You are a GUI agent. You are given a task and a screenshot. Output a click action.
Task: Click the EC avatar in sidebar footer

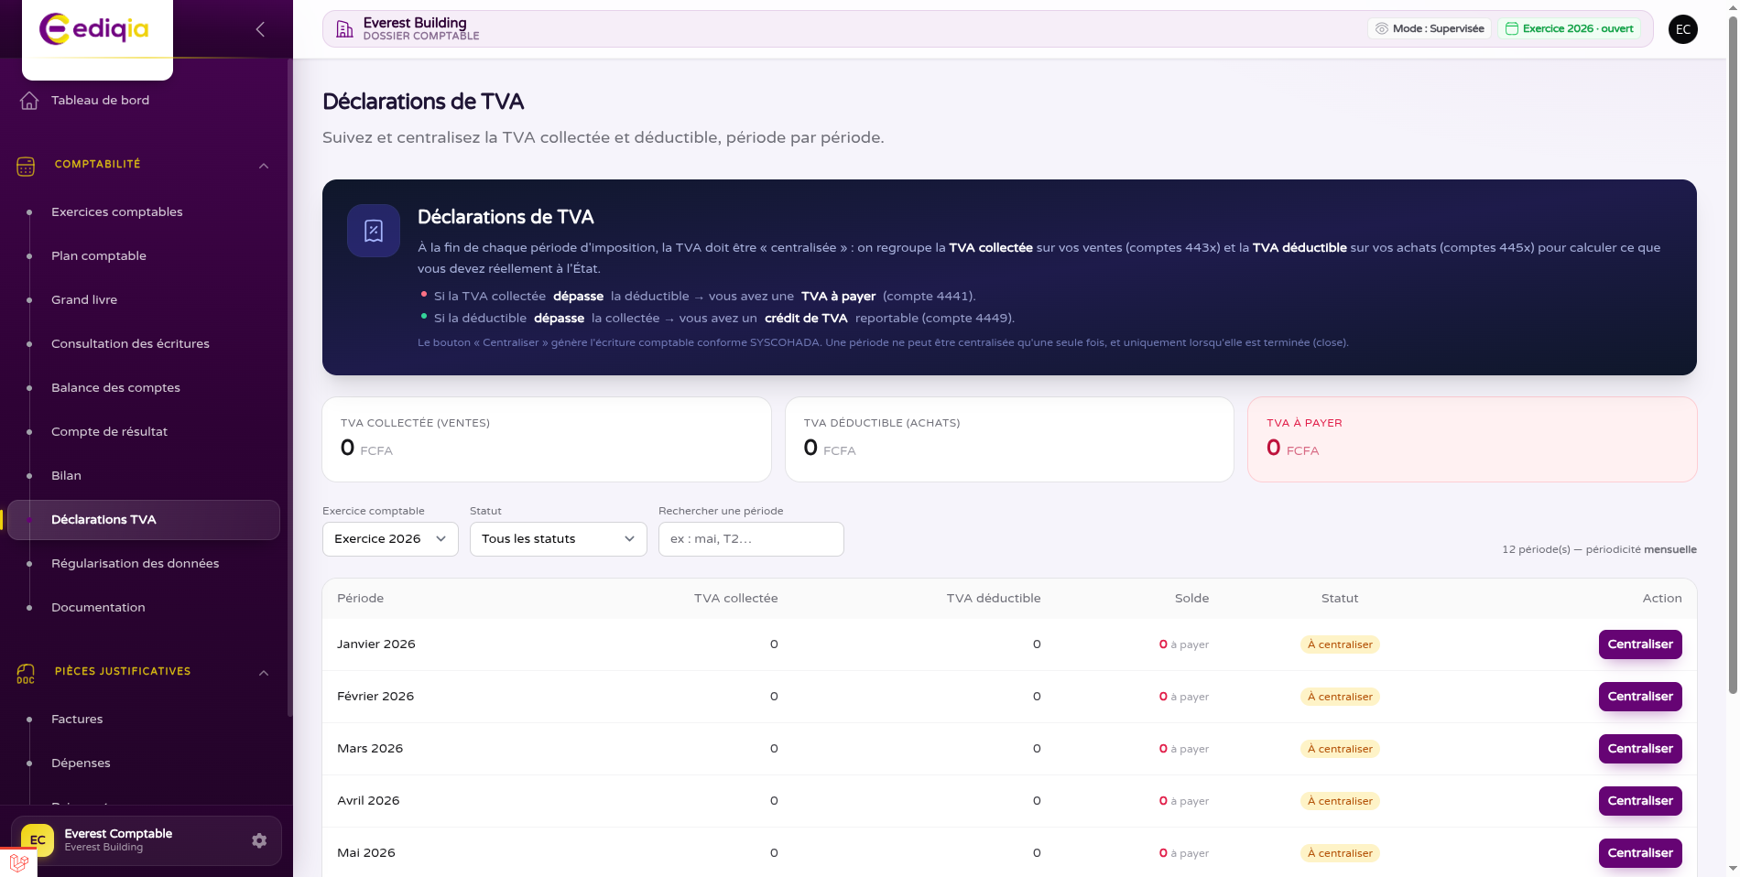point(38,840)
